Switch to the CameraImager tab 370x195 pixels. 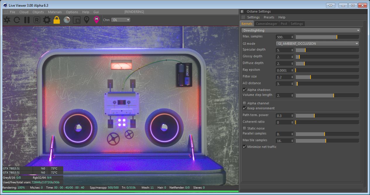pyautogui.click(x=266, y=24)
